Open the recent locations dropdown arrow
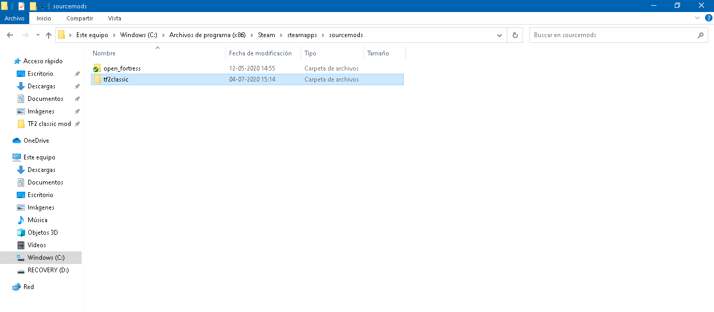Image resolution: width=714 pixels, height=312 pixels. pos(38,35)
